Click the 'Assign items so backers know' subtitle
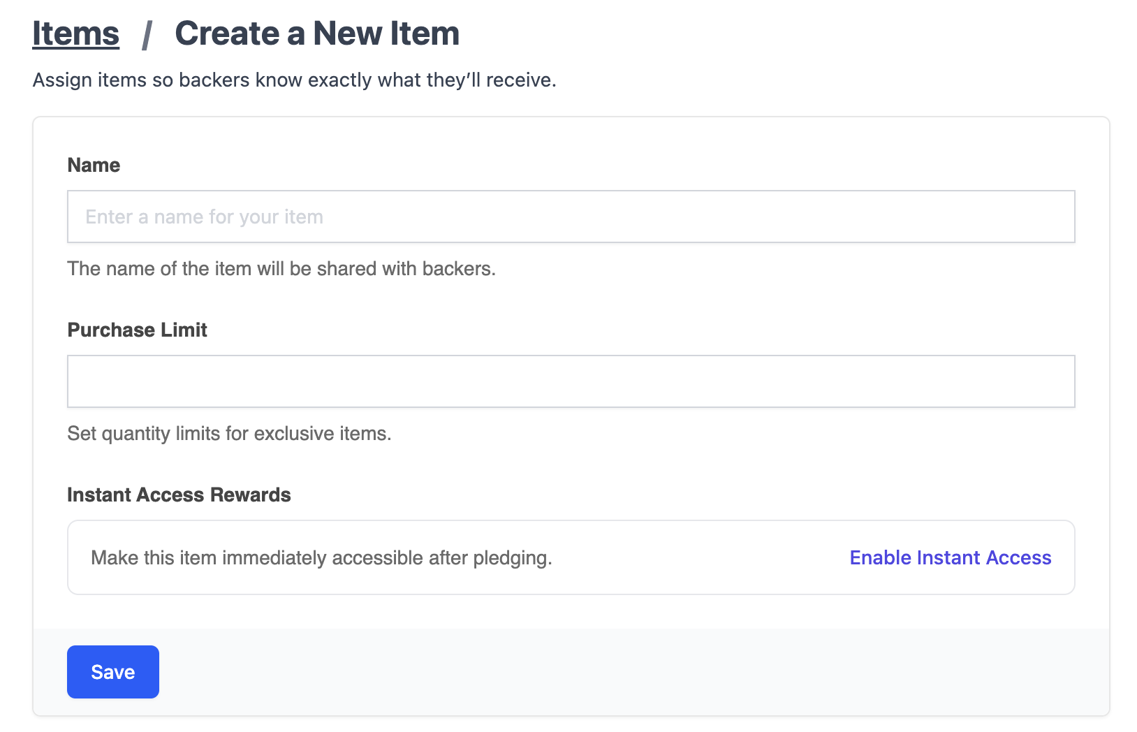1137x732 pixels. click(x=294, y=80)
